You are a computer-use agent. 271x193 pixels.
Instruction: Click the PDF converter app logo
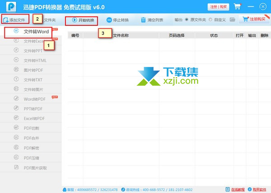pyautogui.click(x=11, y=7)
